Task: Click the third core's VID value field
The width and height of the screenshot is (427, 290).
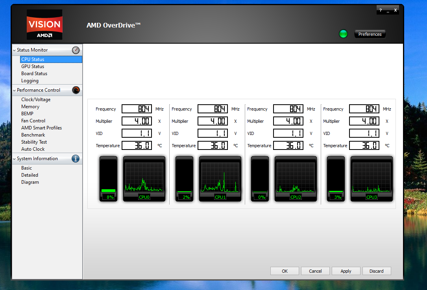Action: pyautogui.click(x=288, y=133)
